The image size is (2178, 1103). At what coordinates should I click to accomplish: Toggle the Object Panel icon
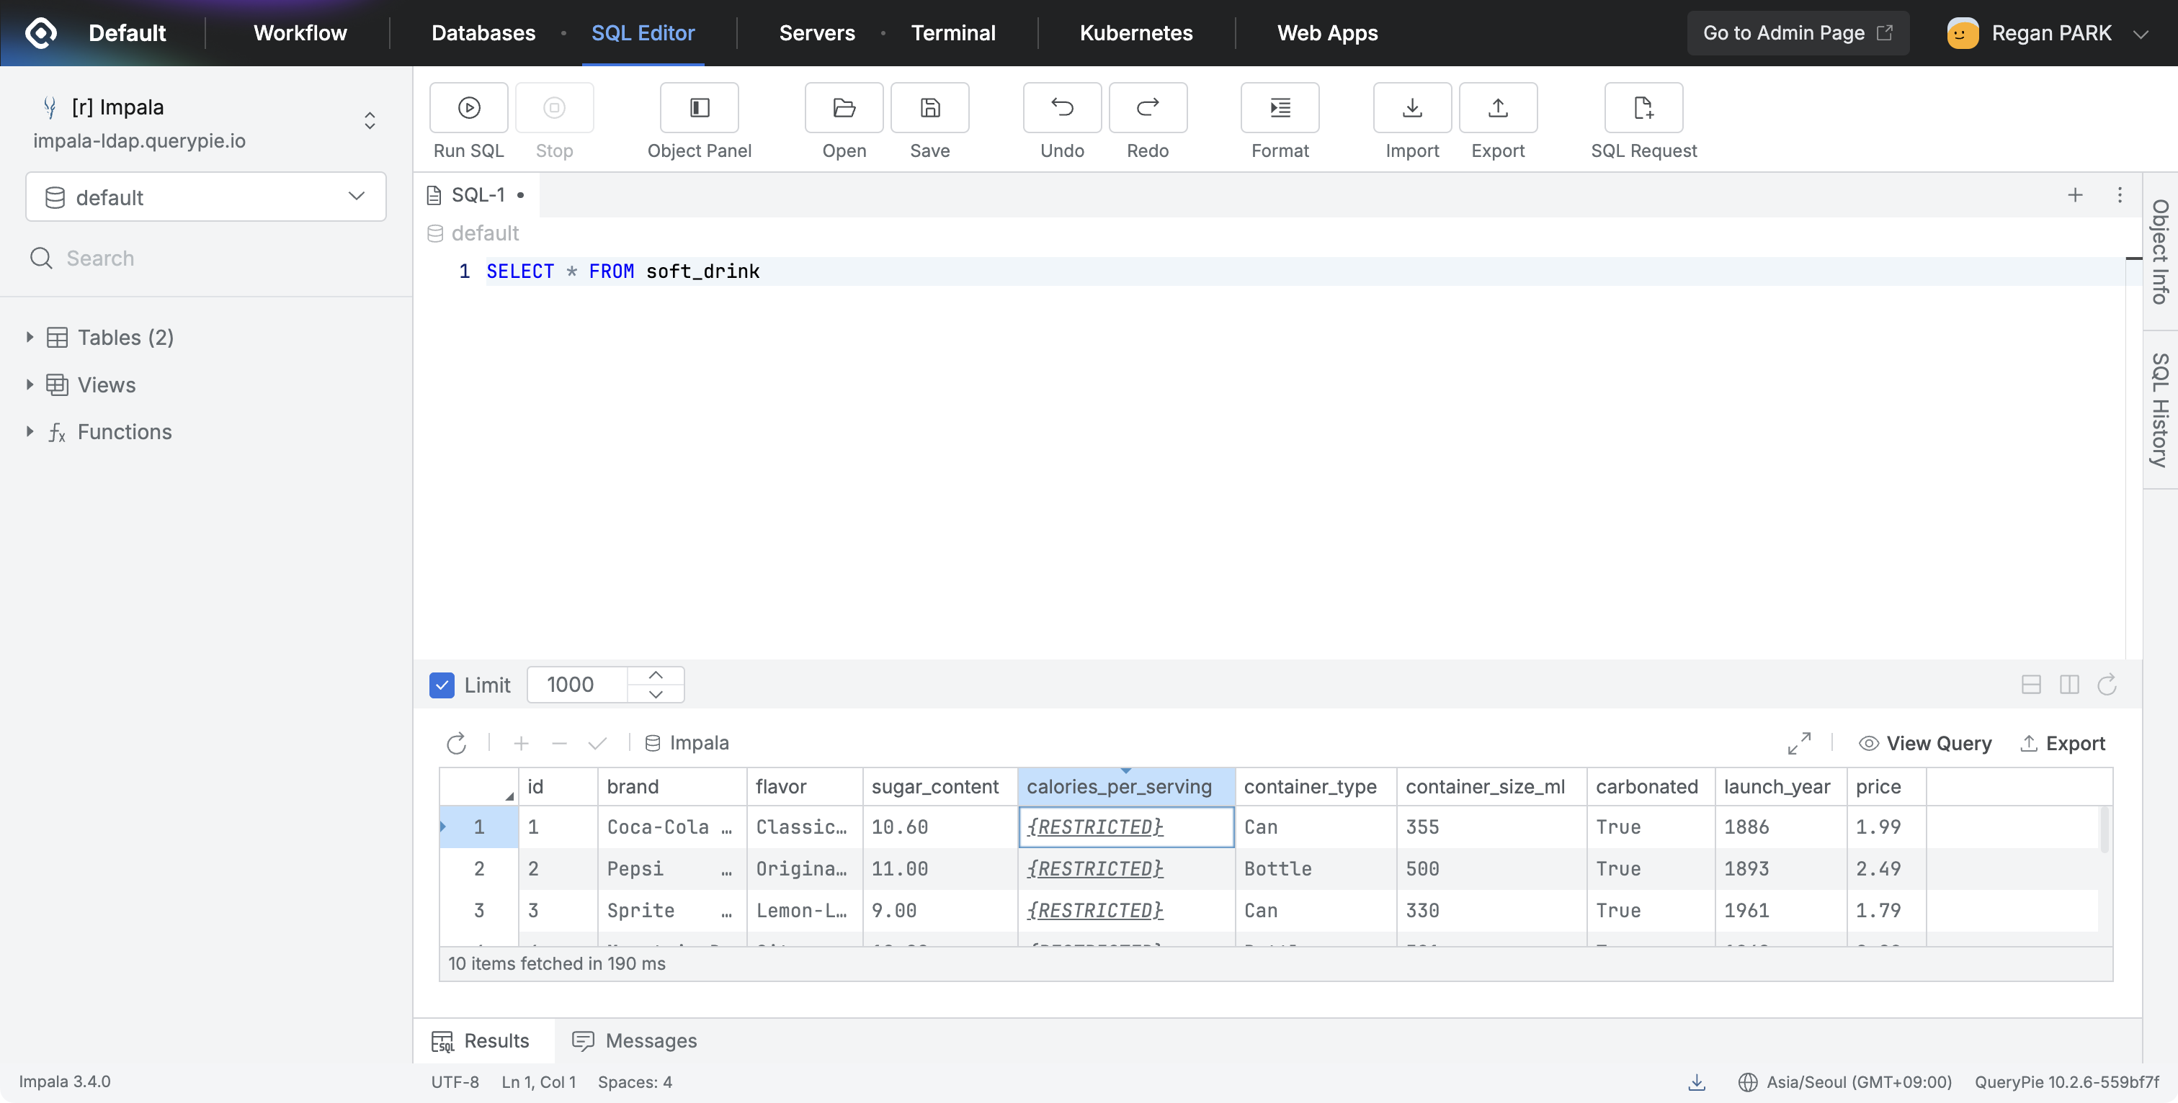(x=698, y=107)
